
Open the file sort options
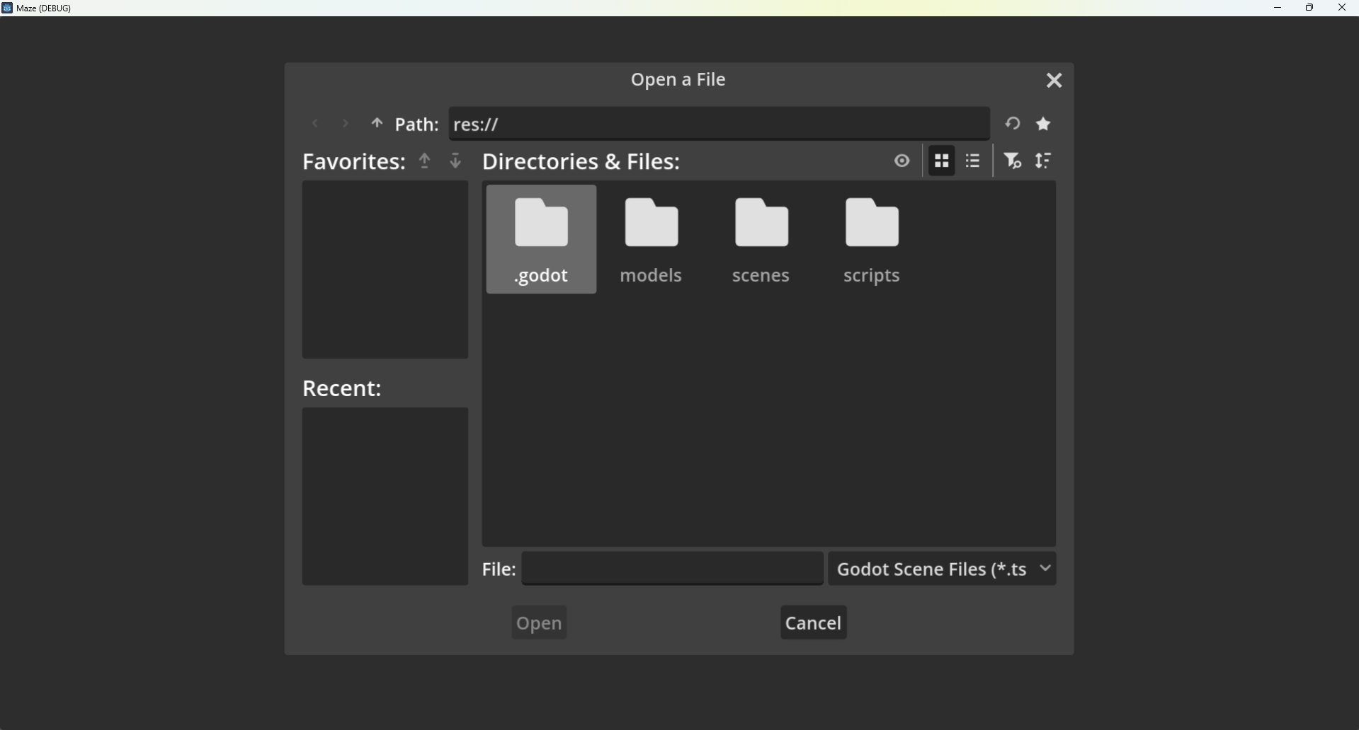pos(1045,161)
